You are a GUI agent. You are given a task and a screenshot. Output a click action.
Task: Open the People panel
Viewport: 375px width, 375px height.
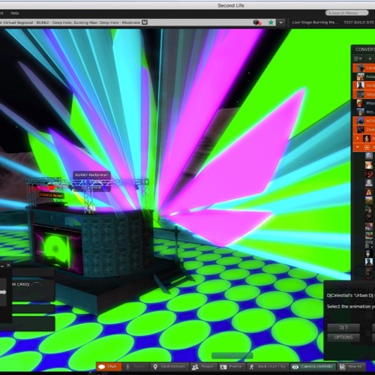(x=203, y=367)
